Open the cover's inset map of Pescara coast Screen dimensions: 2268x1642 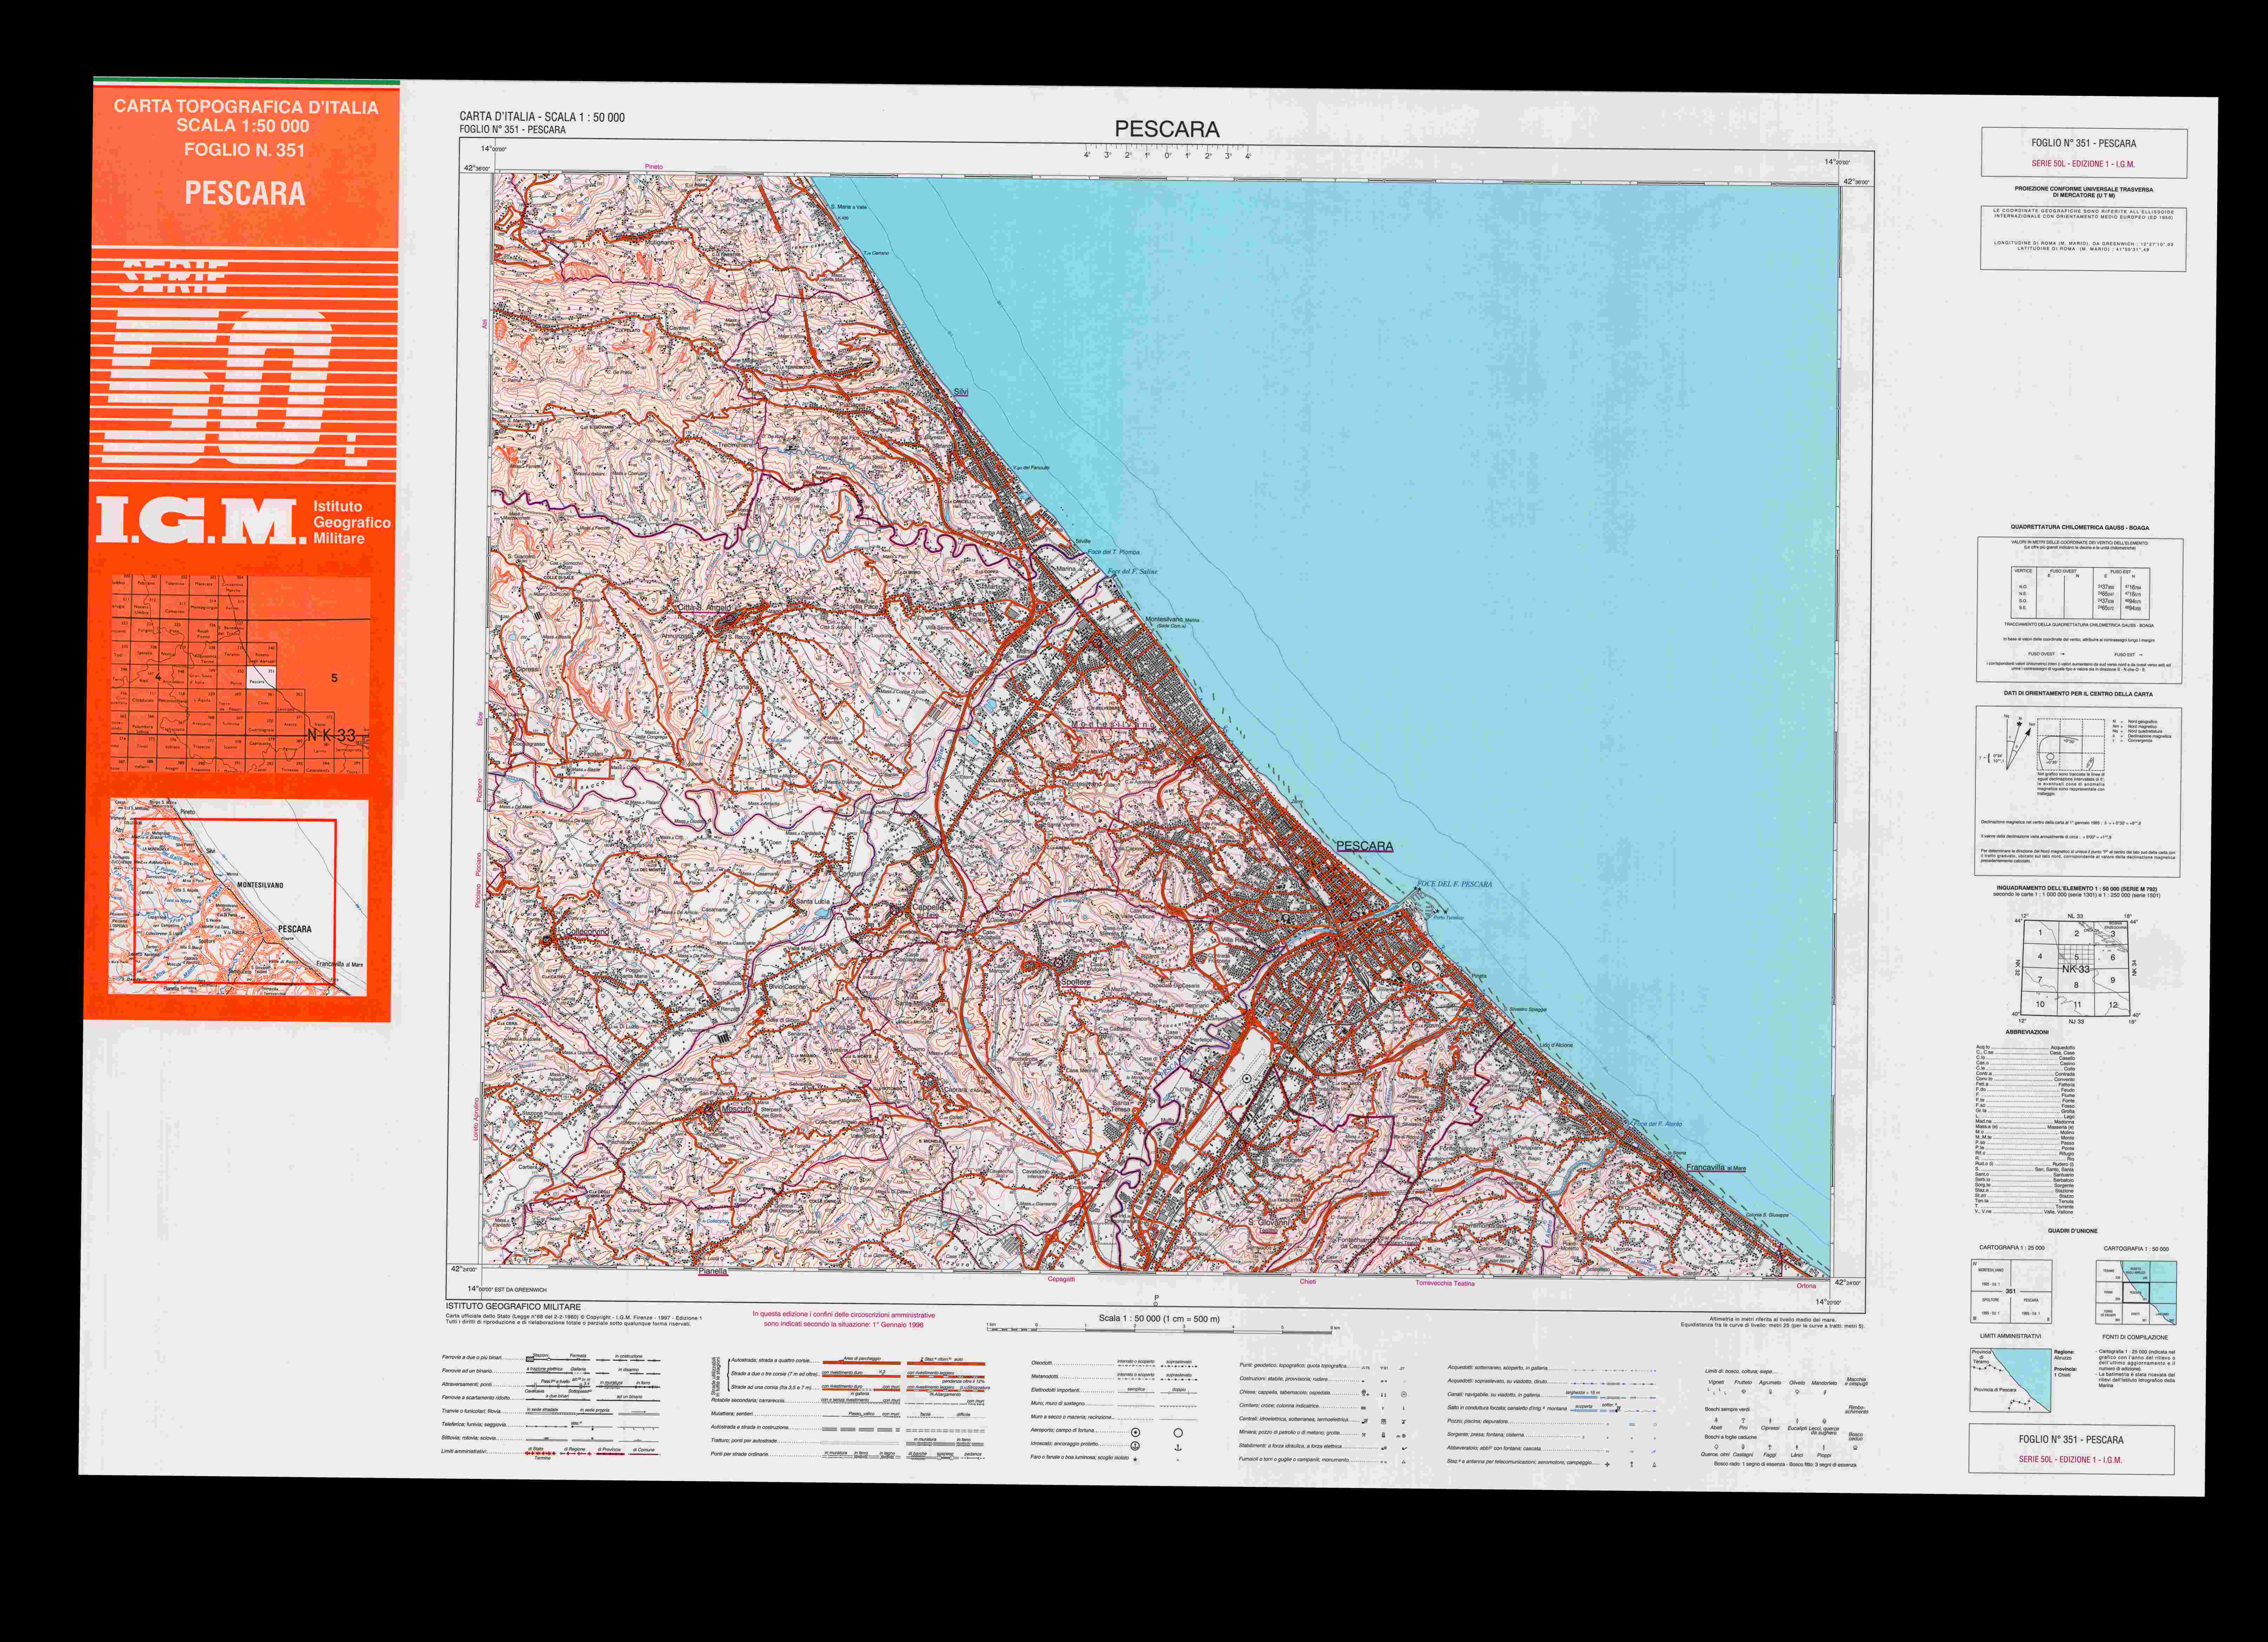tap(238, 897)
